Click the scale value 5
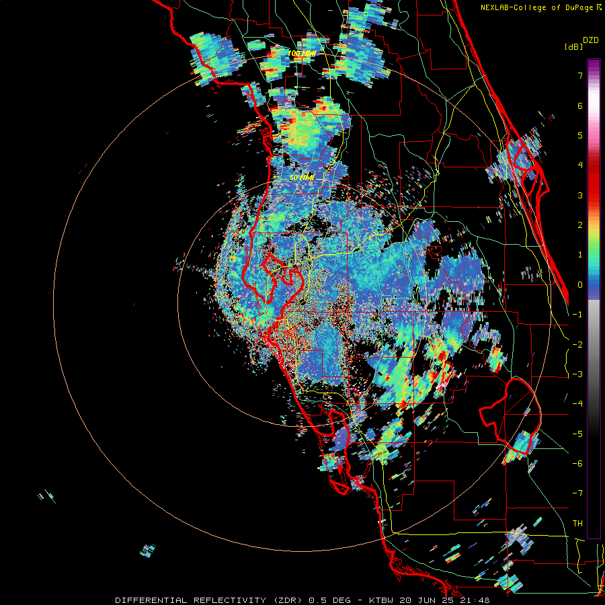 coord(580,135)
